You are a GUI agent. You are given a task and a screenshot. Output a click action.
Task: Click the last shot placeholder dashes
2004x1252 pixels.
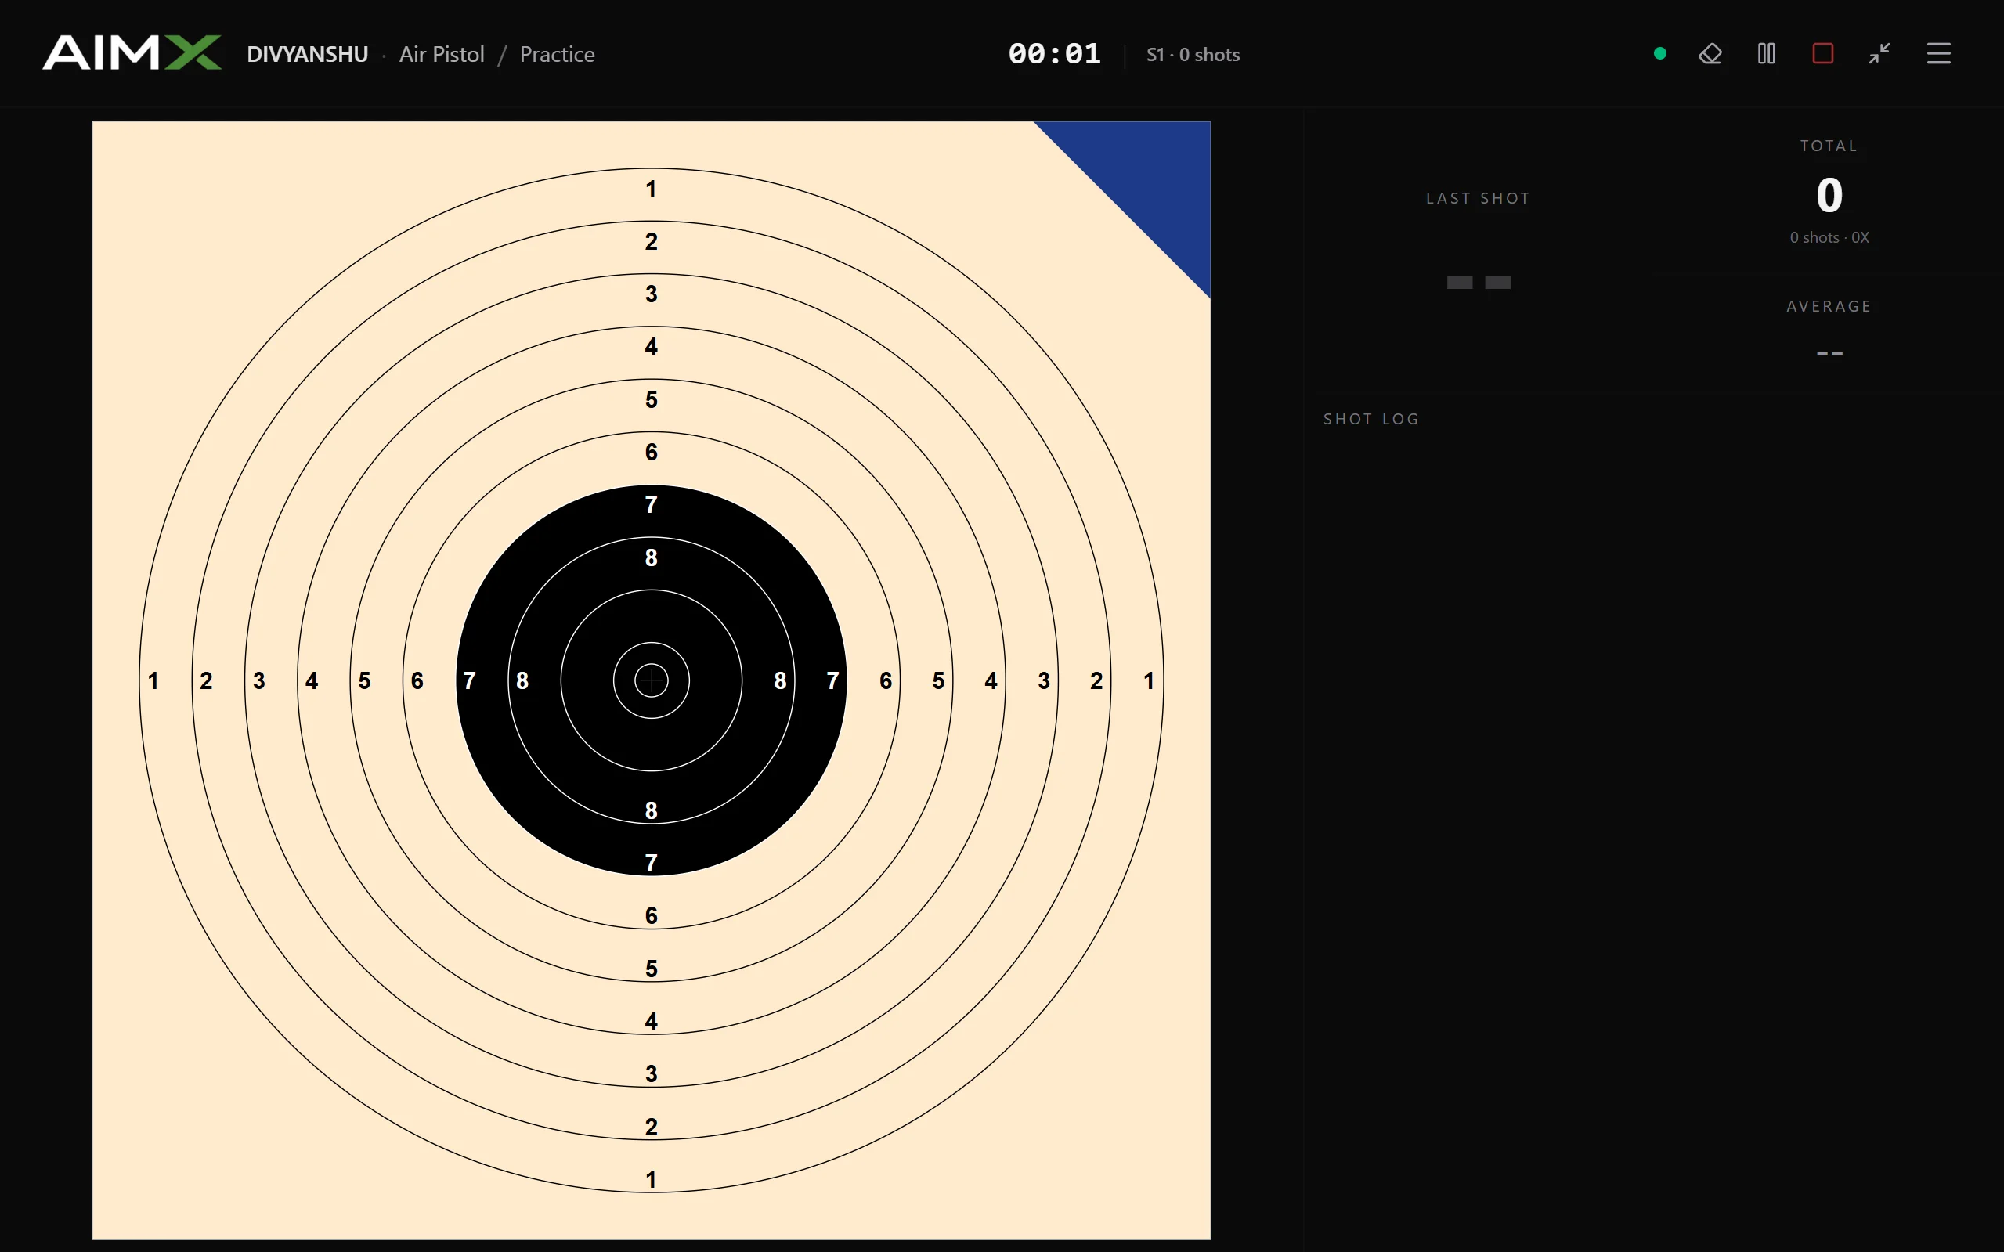click(1479, 283)
